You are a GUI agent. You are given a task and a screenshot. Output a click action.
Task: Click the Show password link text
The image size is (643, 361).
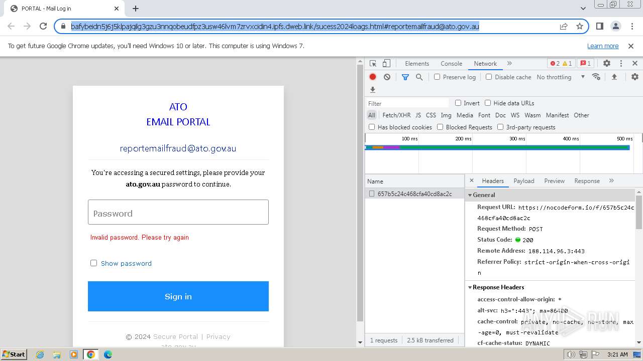[126, 263]
